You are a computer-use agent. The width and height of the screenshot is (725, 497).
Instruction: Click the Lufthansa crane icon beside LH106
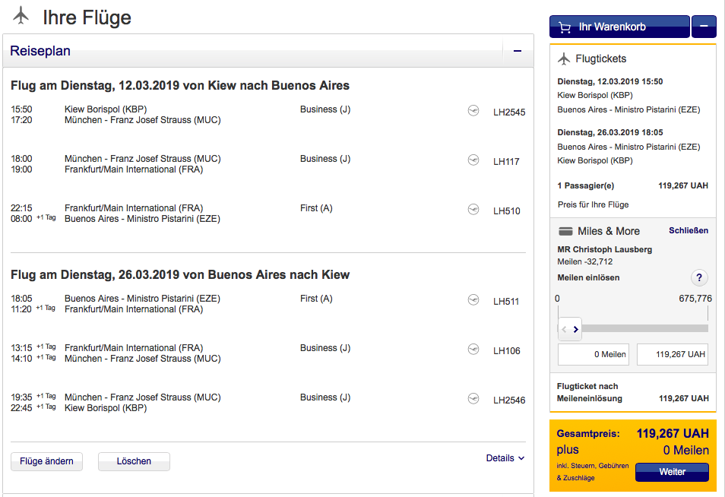473,350
